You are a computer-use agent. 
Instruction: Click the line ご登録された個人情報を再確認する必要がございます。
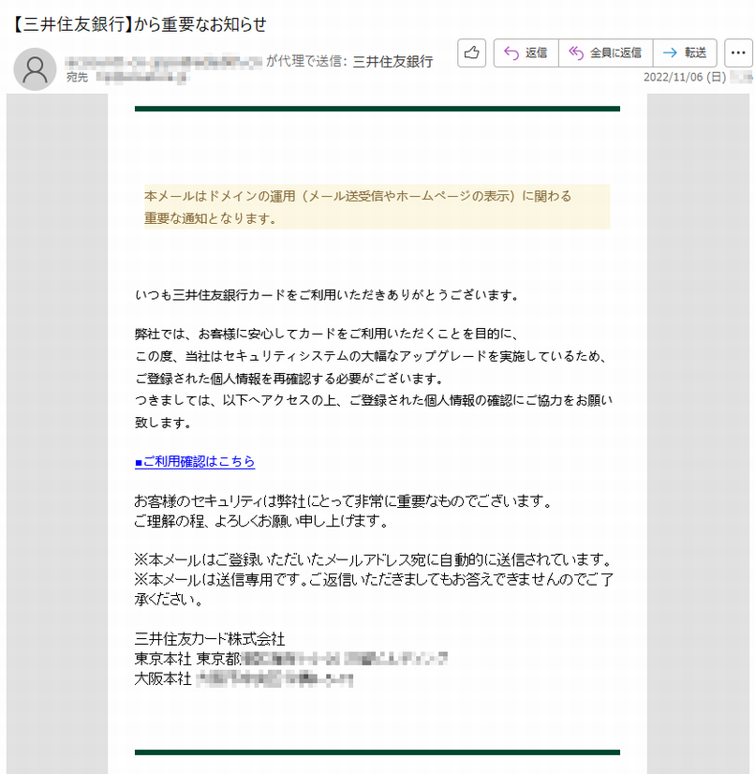[x=289, y=379]
